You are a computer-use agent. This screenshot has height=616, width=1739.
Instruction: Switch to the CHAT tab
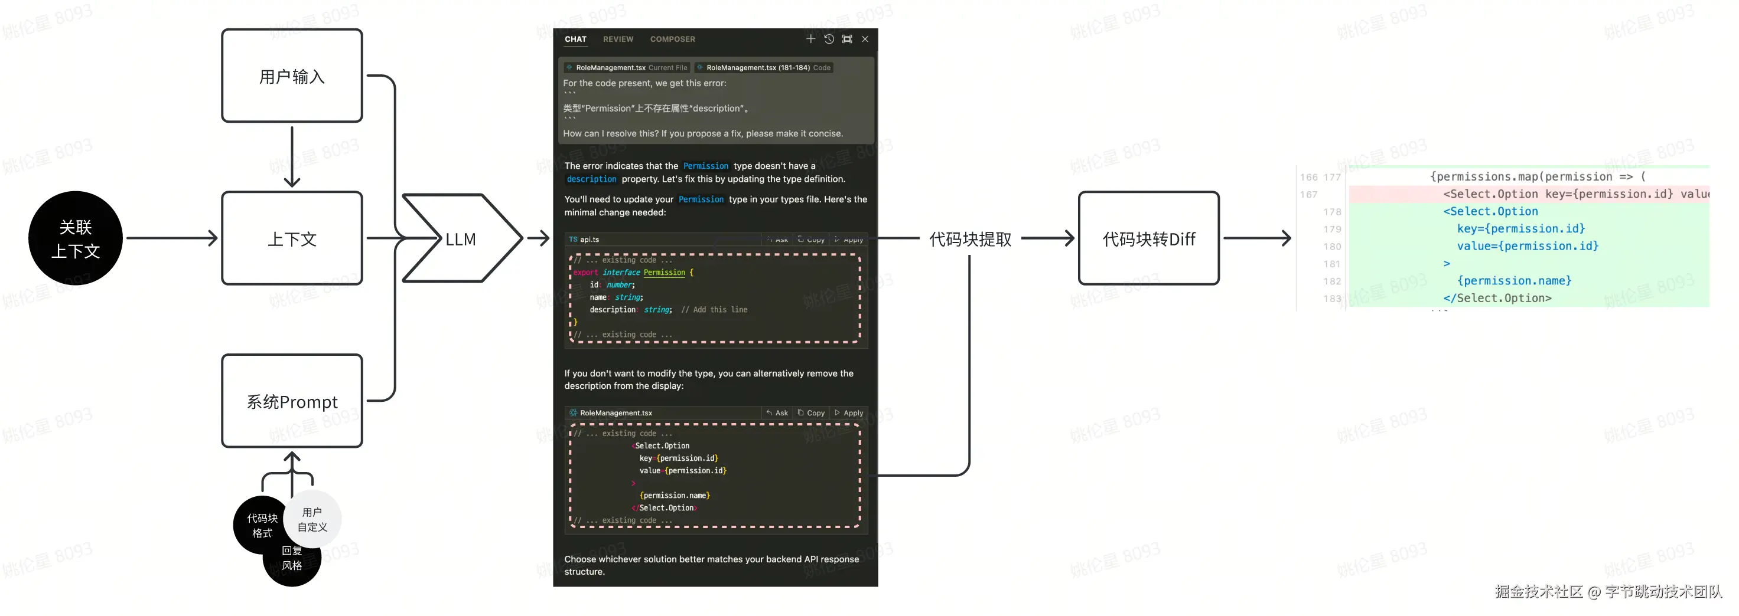pyautogui.click(x=575, y=39)
